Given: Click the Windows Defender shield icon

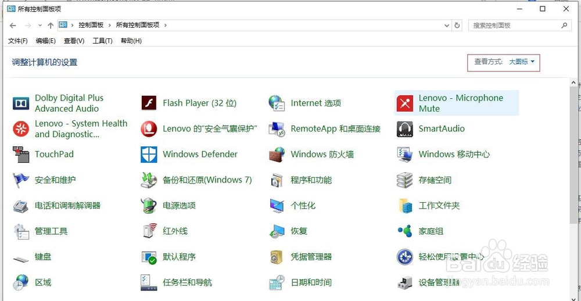Looking at the screenshot, I should (x=149, y=154).
